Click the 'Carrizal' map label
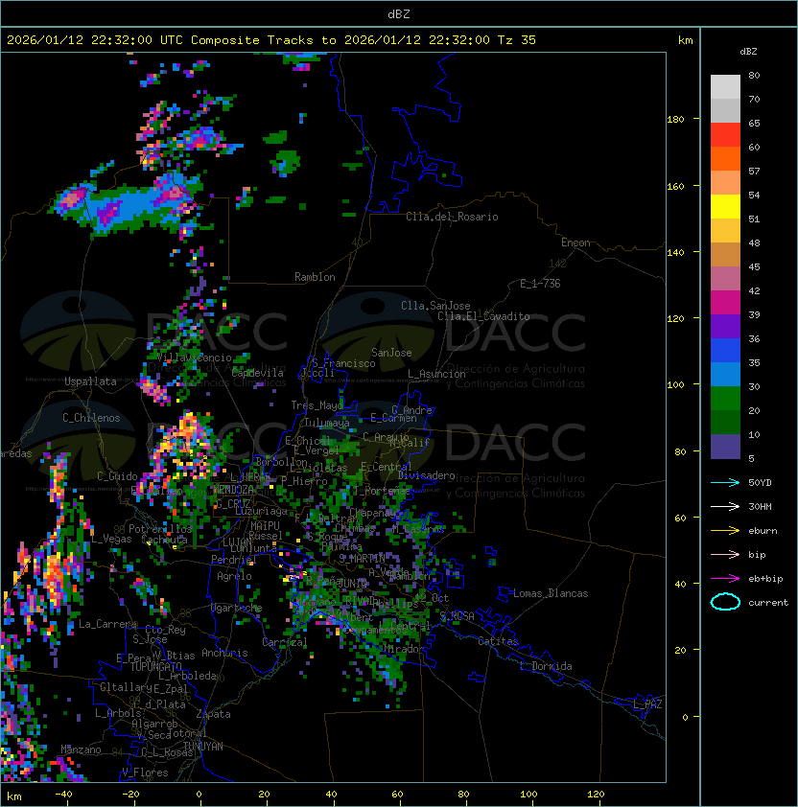The width and height of the screenshot is (798, 807). coord(285,642)
